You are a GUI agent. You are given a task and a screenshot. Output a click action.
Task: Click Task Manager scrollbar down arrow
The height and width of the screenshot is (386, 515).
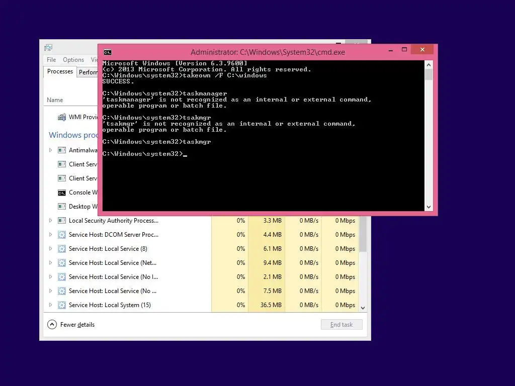coord(363,308)
